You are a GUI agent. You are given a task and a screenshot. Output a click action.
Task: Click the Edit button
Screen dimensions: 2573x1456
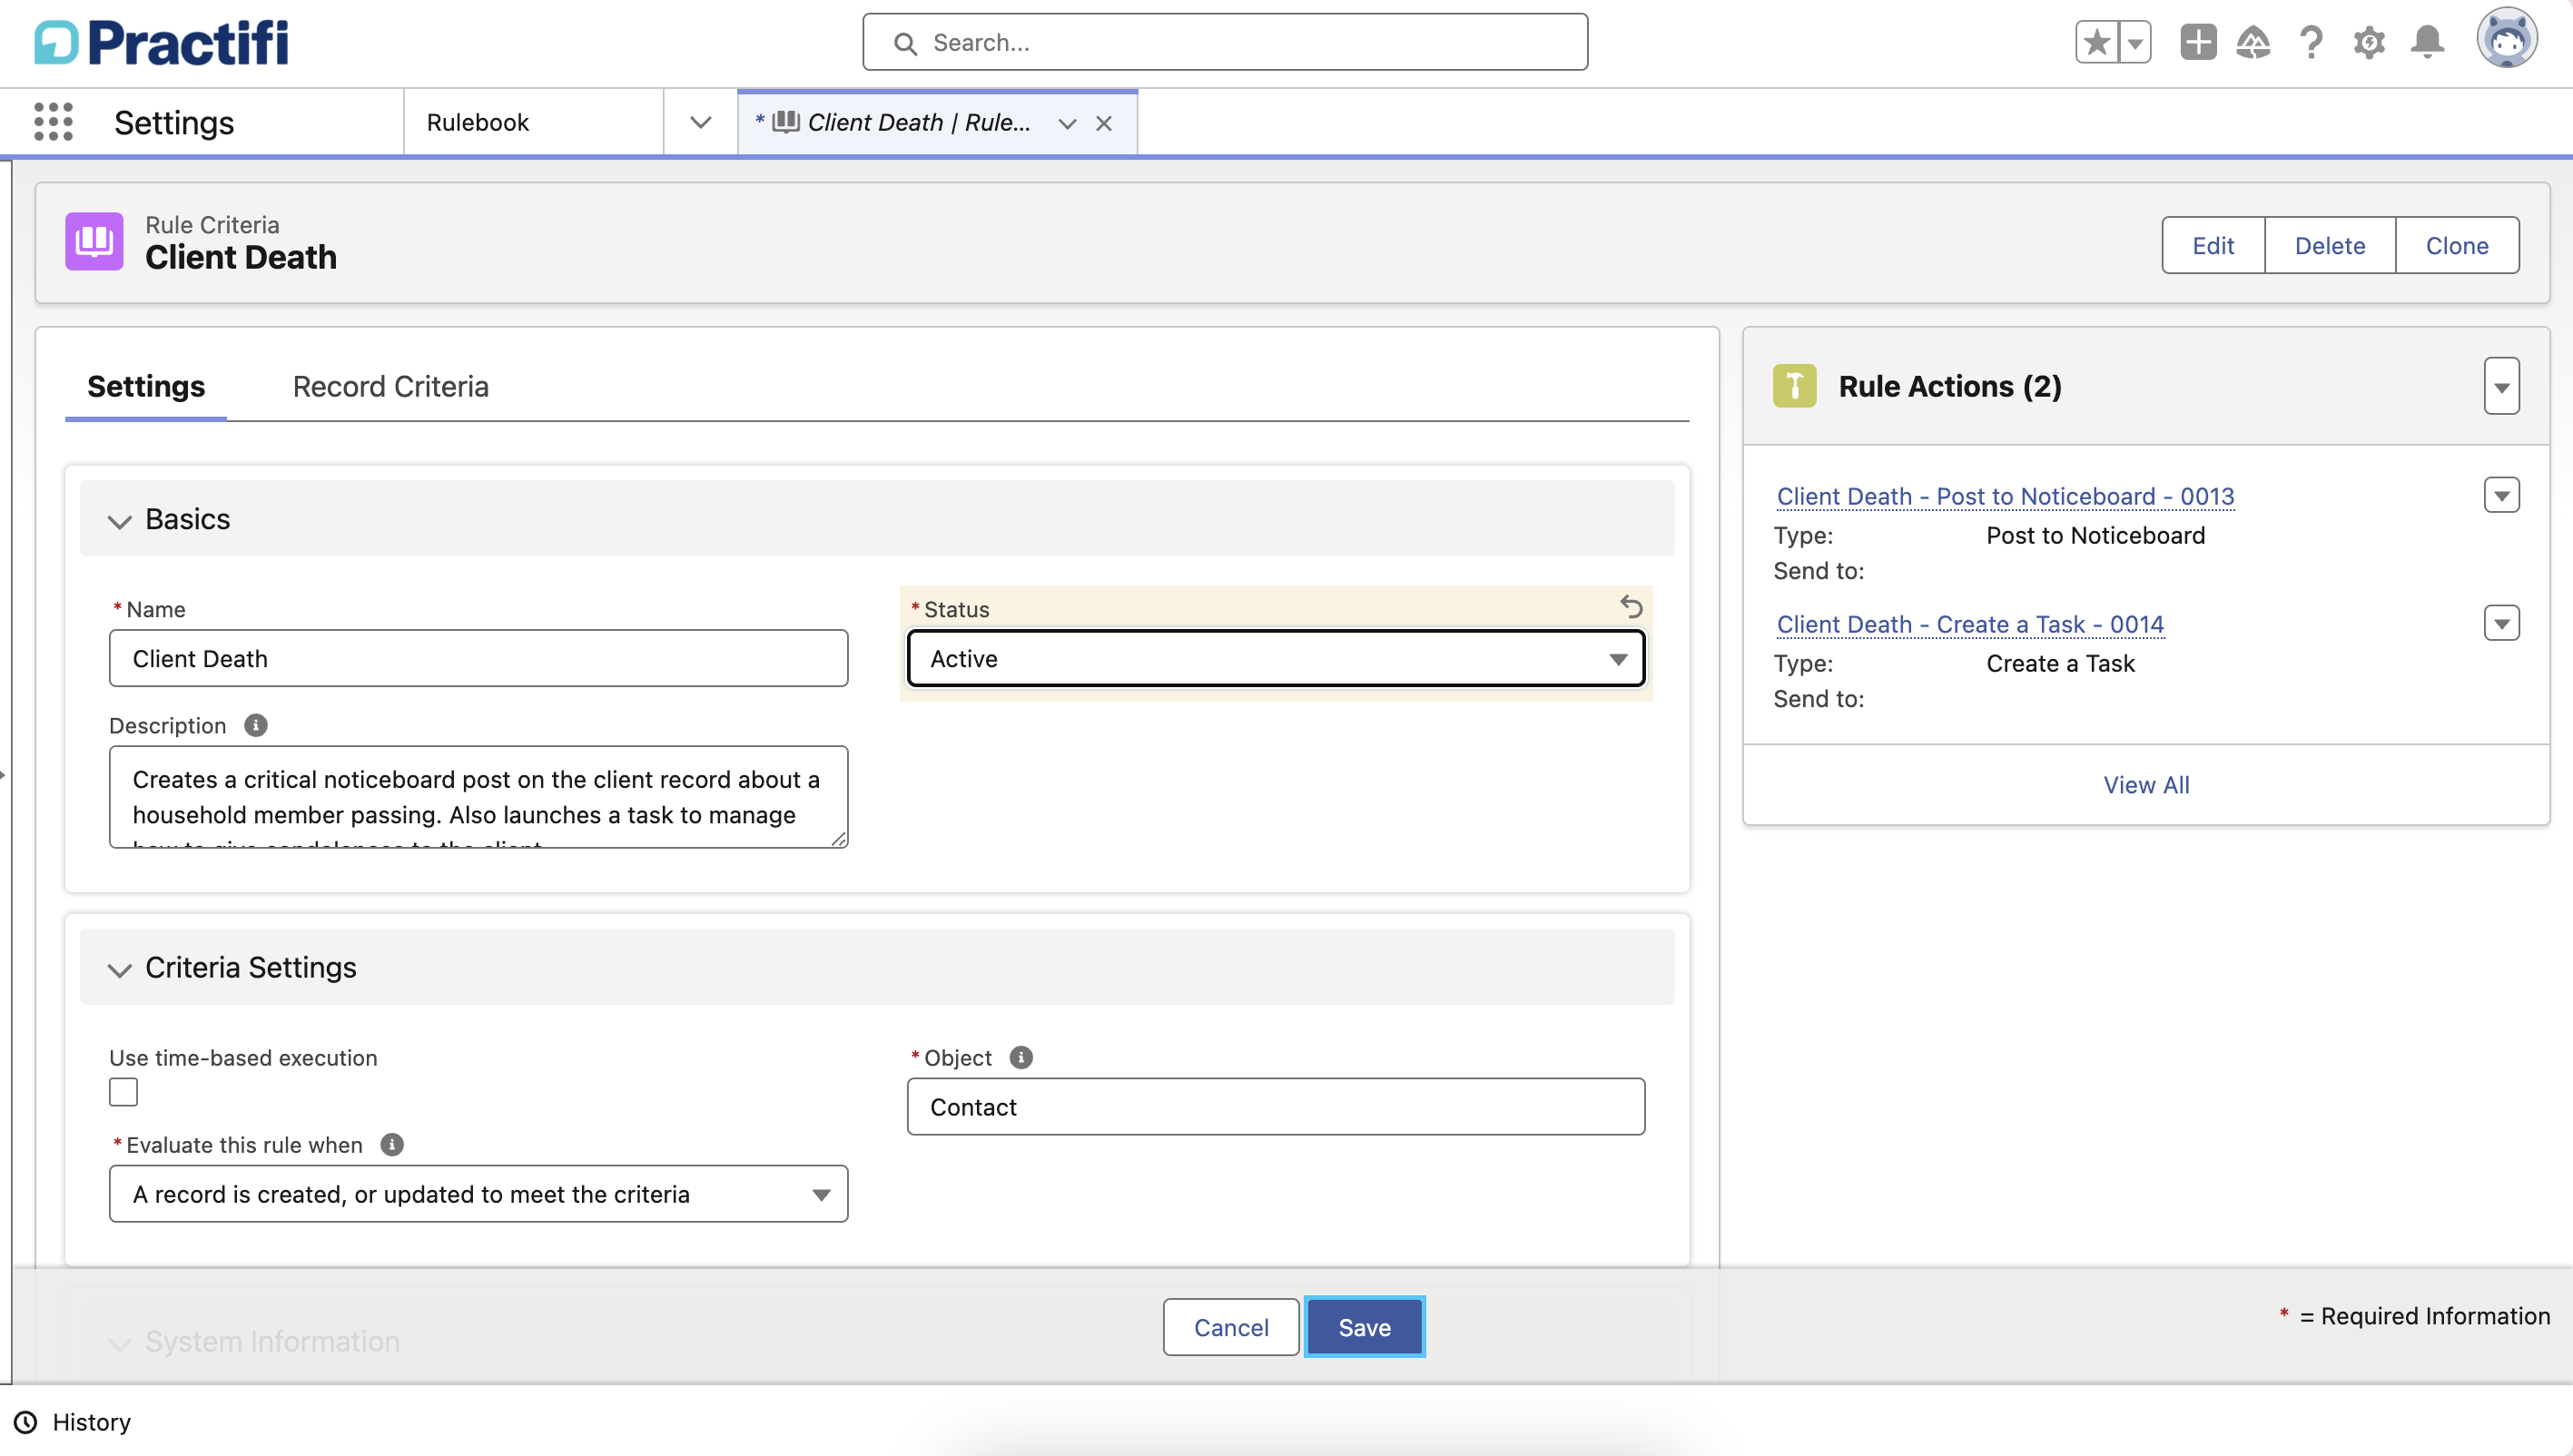click(x=2213, y=245)
